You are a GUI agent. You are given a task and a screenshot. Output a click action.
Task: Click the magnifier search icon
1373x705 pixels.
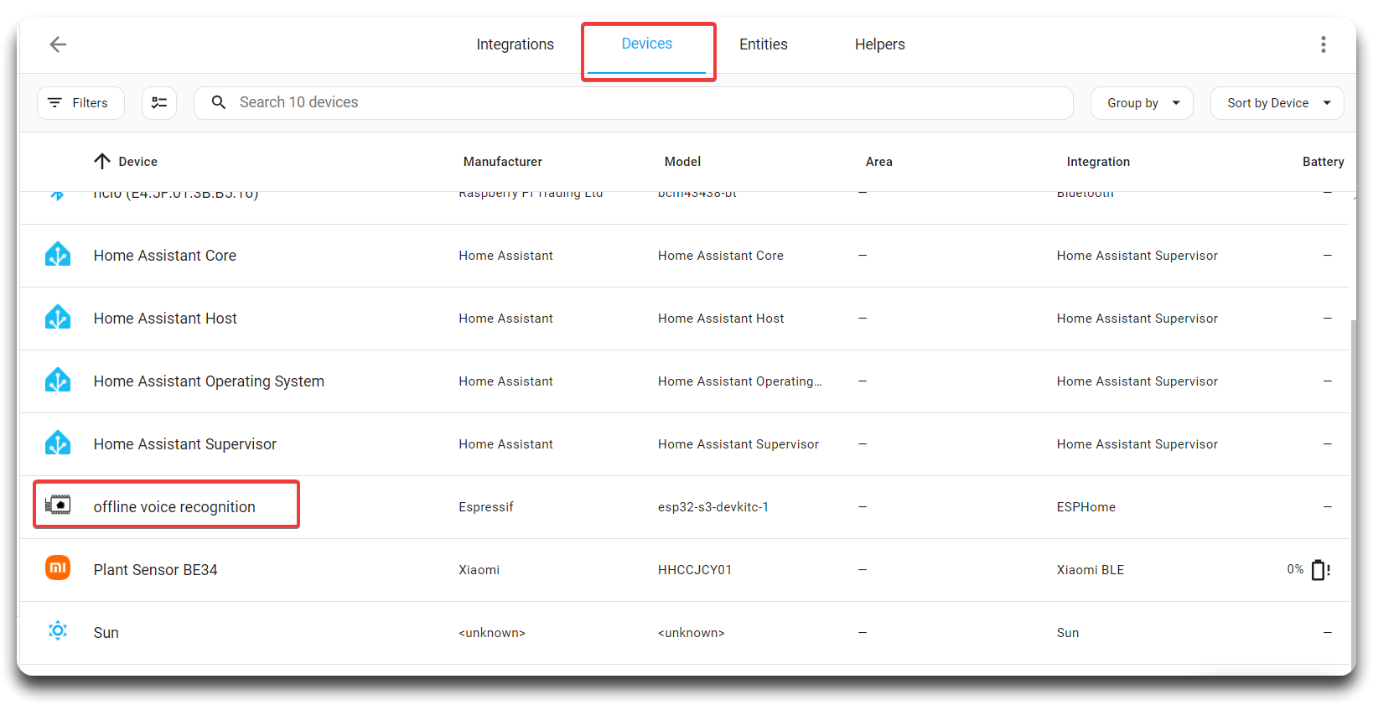[219, 102]
